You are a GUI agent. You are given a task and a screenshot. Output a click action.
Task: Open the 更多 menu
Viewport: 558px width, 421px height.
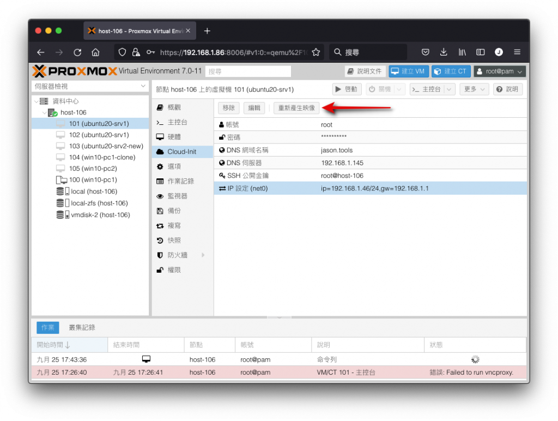coord(475,89)
